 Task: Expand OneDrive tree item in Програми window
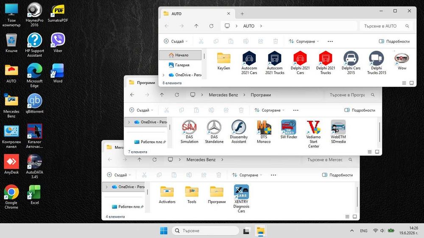click(x=129, y=122)
